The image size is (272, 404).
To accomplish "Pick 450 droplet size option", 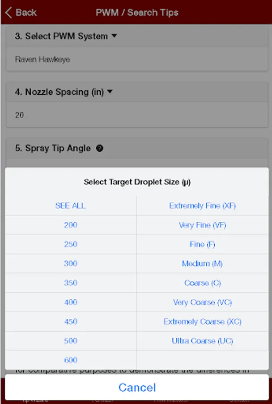I will pos(71,321).
